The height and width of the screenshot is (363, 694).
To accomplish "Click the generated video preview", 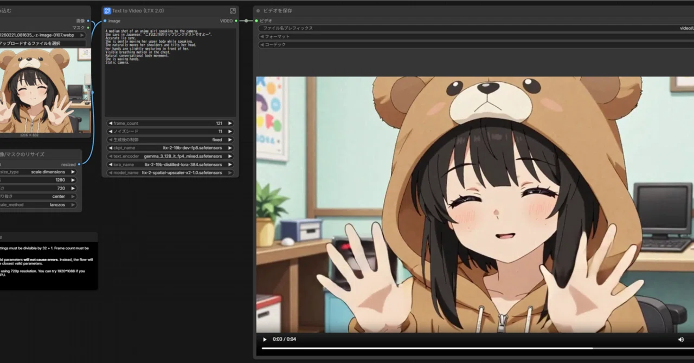I will [x=475, y=204].
